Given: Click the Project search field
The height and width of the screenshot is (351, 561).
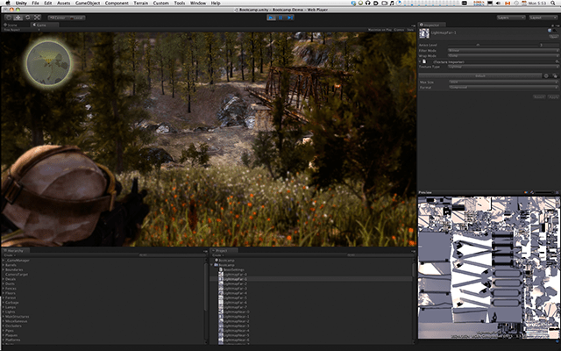Looking at the screenshot, I should (379, 255).
